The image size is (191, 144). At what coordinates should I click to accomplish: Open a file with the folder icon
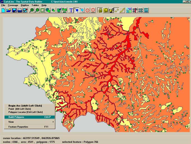(x=9, y=10)
